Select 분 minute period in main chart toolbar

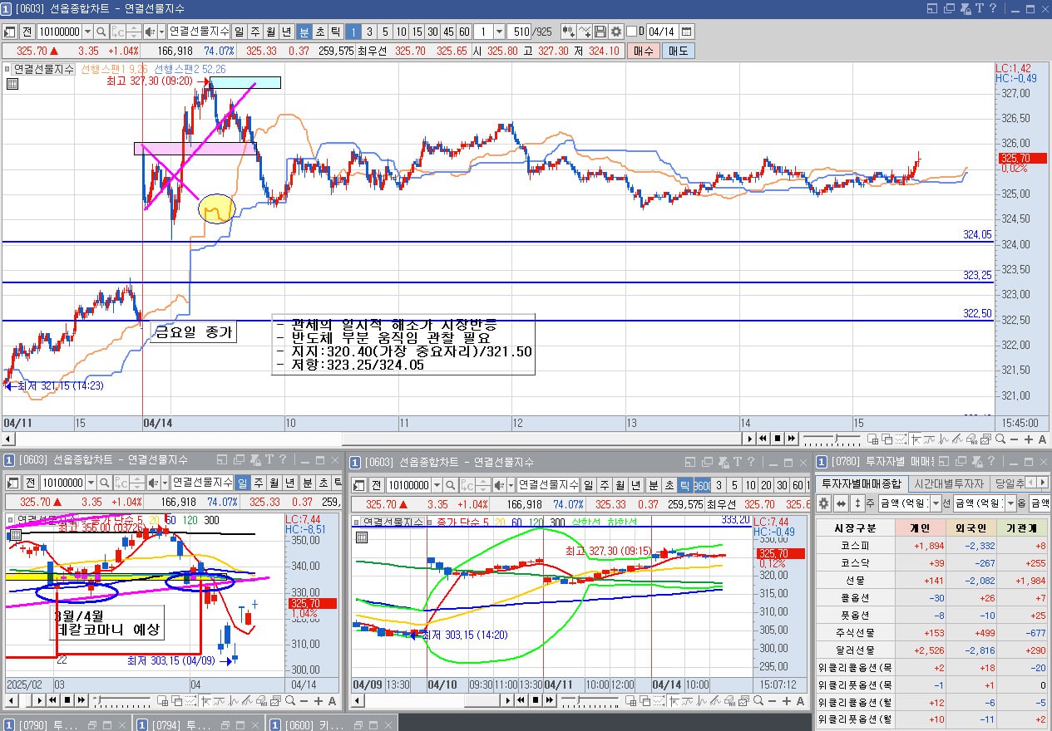304,32
